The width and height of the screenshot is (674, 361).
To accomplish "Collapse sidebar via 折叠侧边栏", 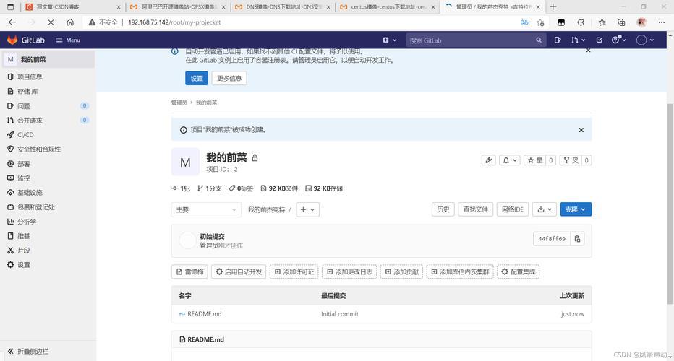I will [28, 351].
